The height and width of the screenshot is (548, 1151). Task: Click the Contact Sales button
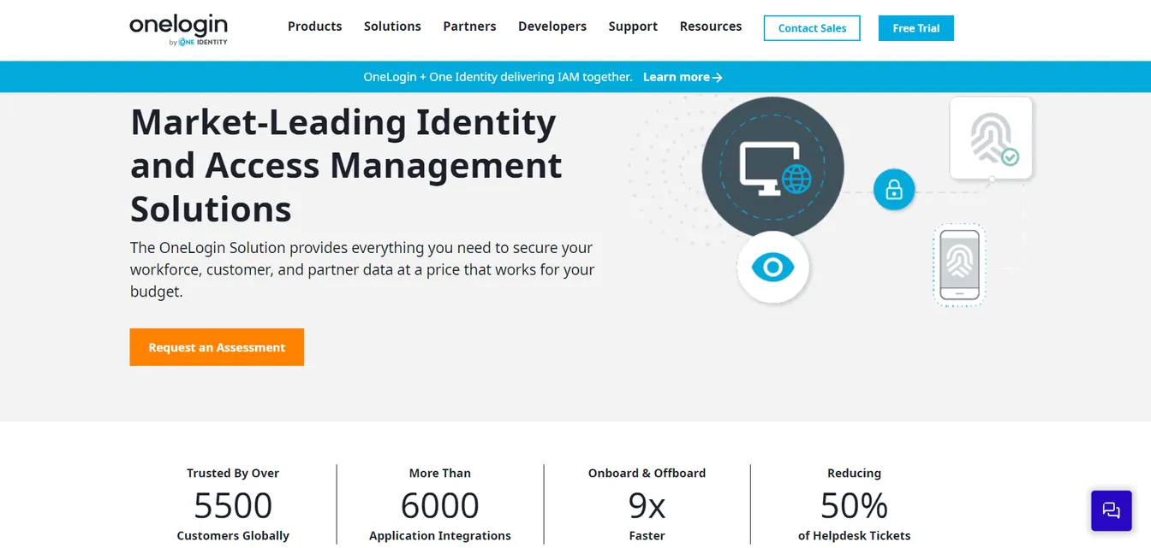click(x=812, y=28)
